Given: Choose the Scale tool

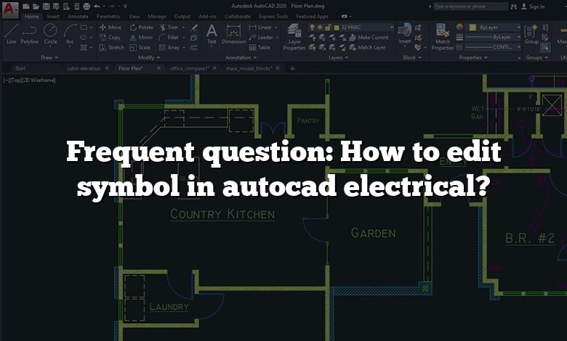Looking at the screenshot, I should click(x=140, y=47).
